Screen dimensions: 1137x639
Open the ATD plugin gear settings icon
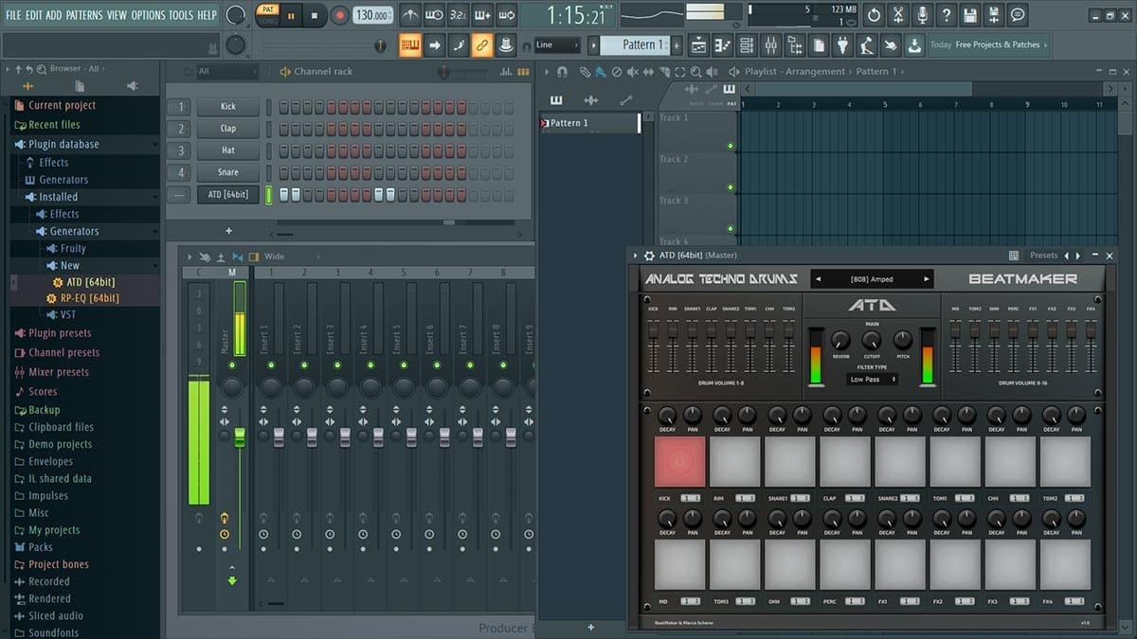(649, 256)
